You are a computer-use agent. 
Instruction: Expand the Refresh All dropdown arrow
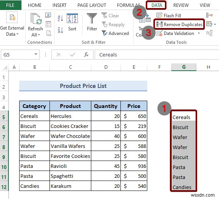click(39, 35)
